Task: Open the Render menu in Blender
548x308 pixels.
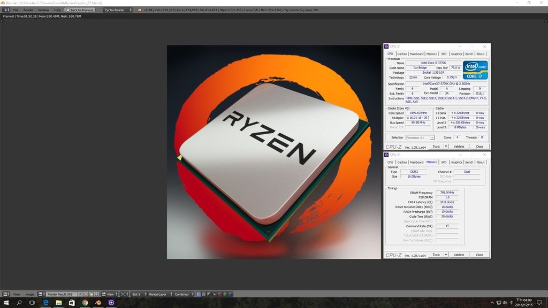Action: coord(28,10)
